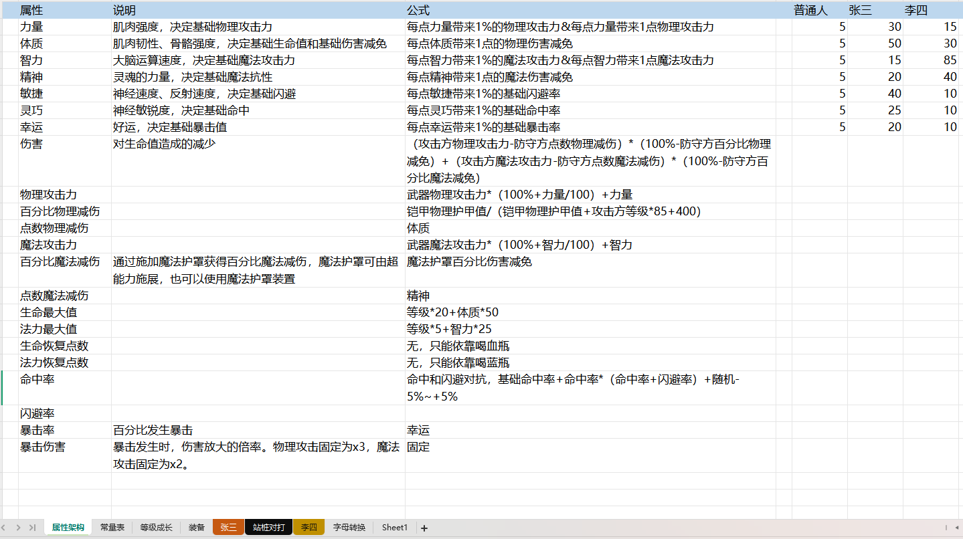Click the 伤害 damage formula cell
963x539 pixels.
pos(589,160)
